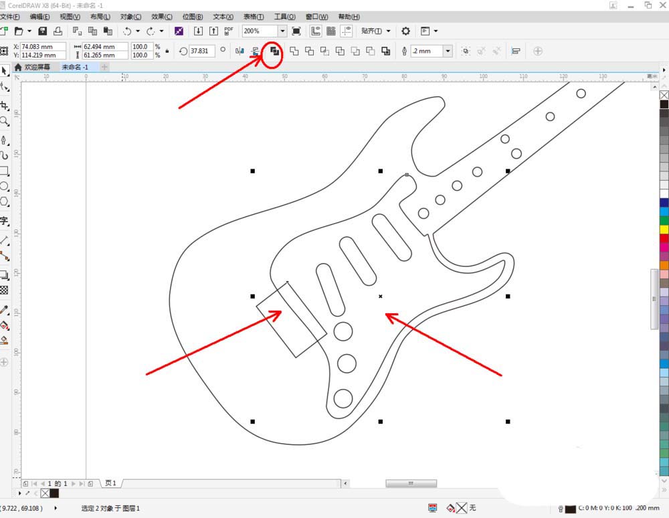Open the 效果(C) menu
The image size is (669, 518).
coord(162,17)
